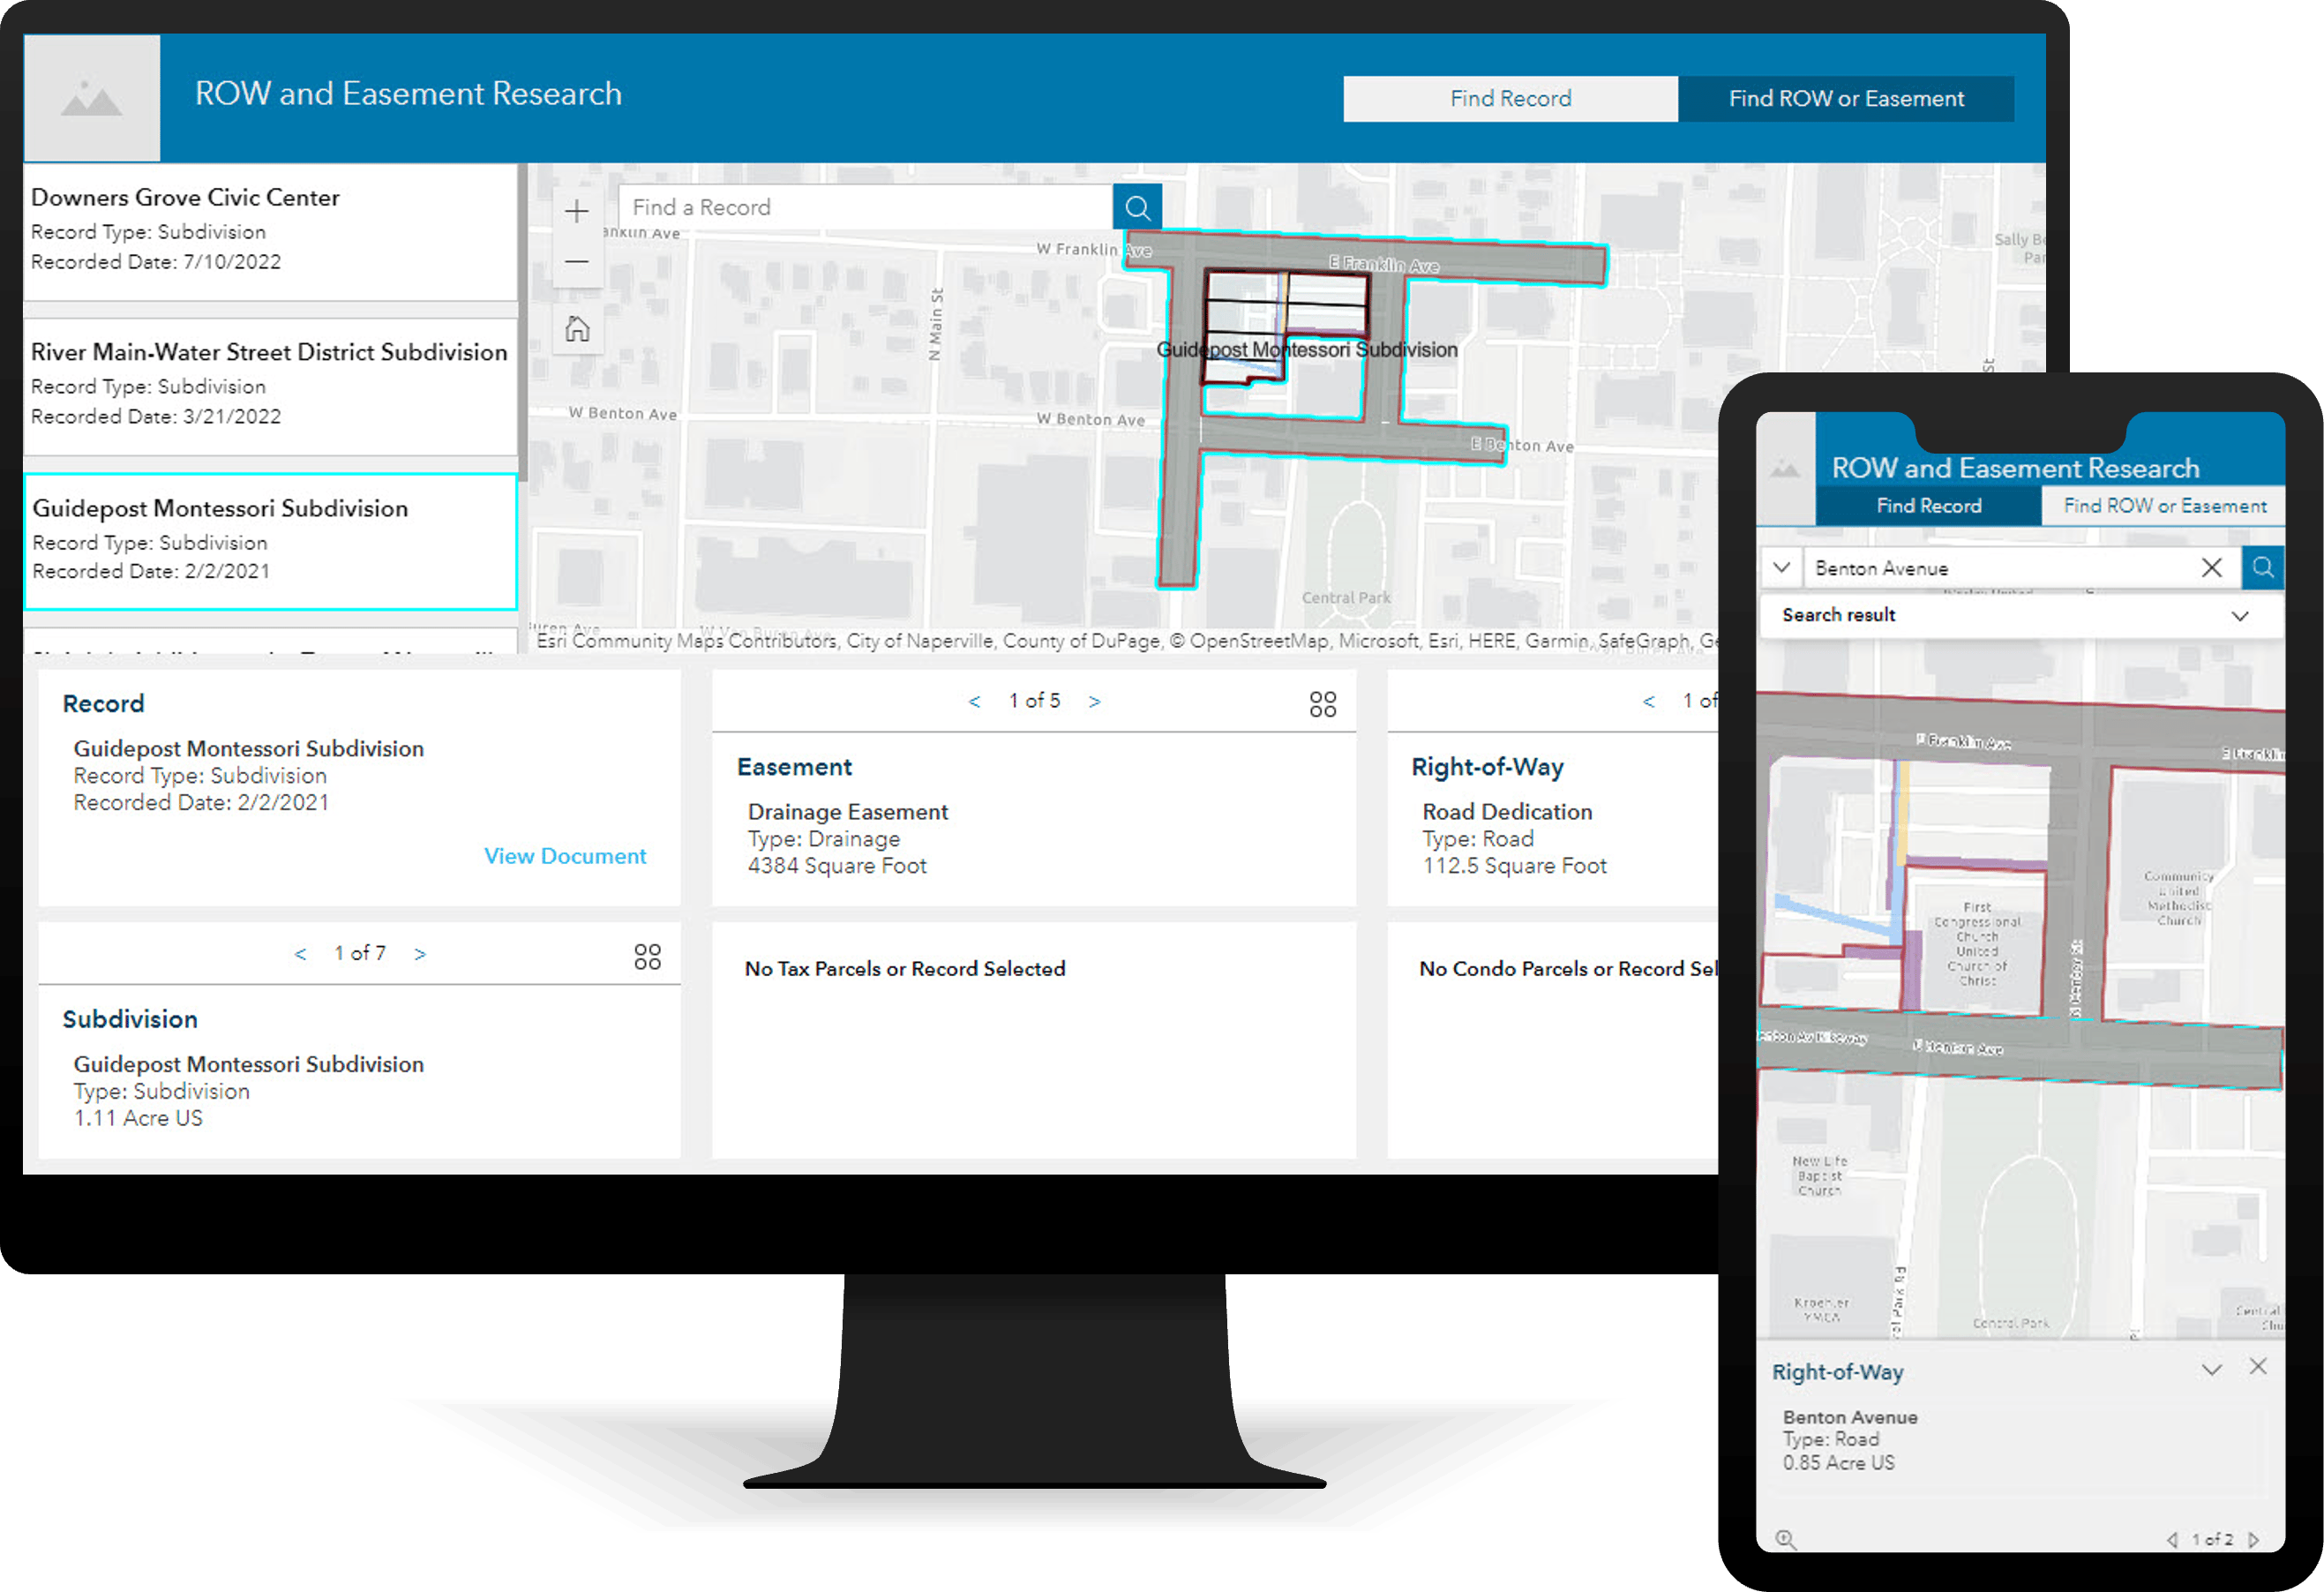This screenshot has width=2324, height=1592.
Task: Click the zoom in plus button on map
Action: (x=577, y=211)
